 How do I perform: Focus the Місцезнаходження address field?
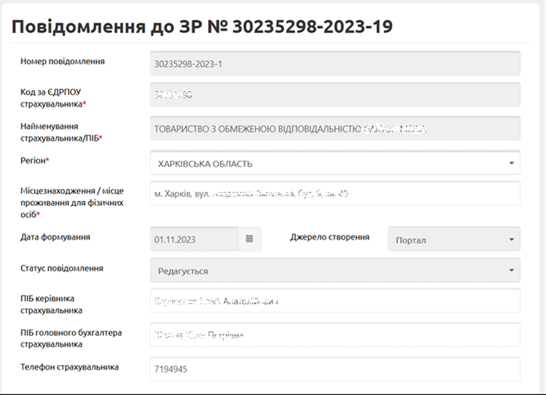(x=335, y=194)
